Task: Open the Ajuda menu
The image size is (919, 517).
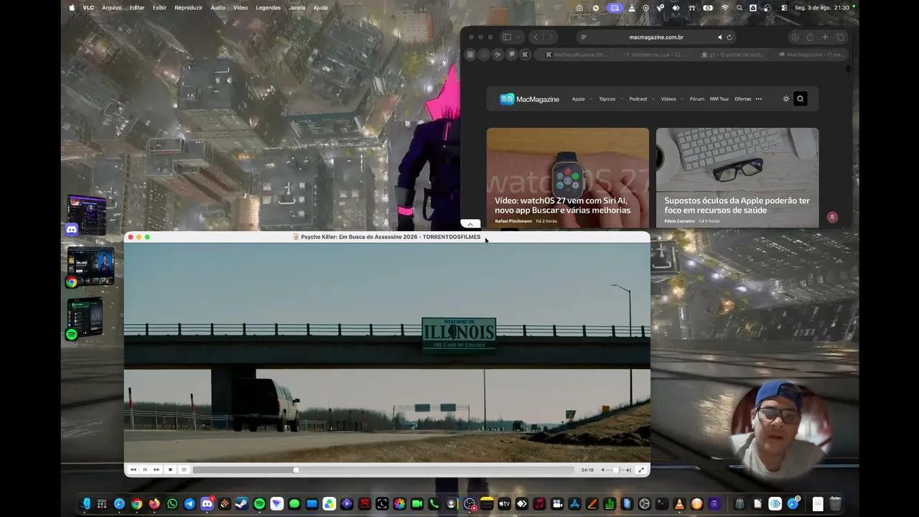Action: [x=320, y=8]
